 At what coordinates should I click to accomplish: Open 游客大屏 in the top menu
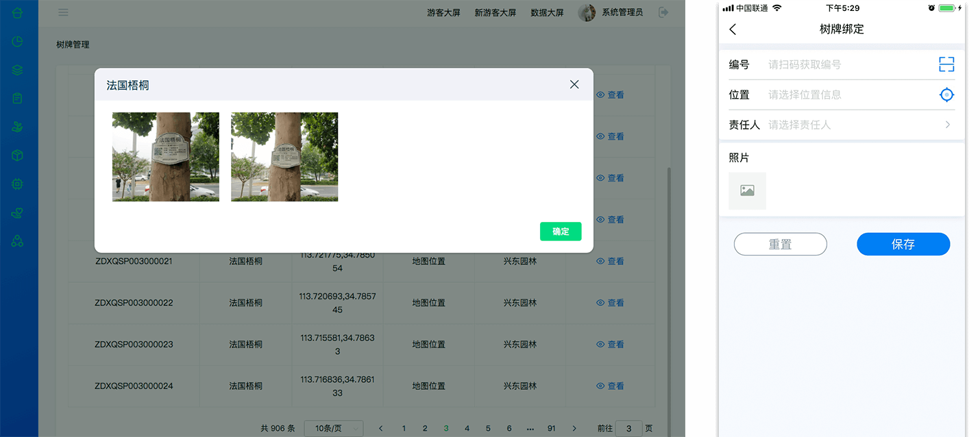[x=443, y=12]
